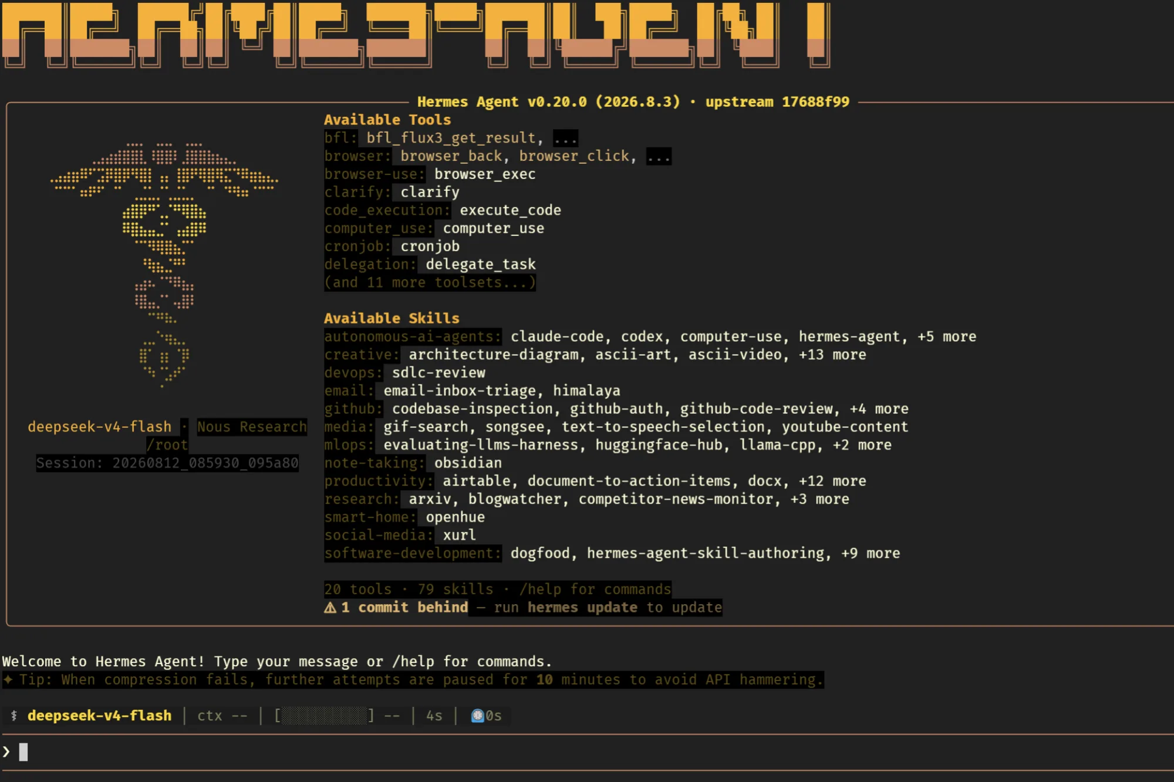Click the star icon before the Tip line

(8, 680)
